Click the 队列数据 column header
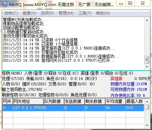Viewport: 152px width, 130px height. click(54, 101)
